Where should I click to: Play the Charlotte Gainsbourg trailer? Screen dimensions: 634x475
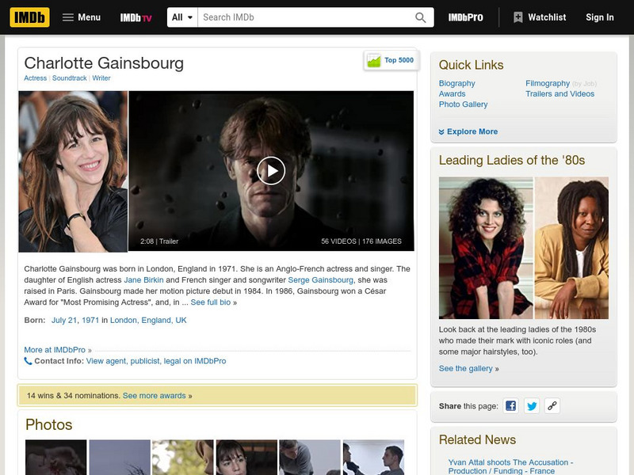pos(273,169)
